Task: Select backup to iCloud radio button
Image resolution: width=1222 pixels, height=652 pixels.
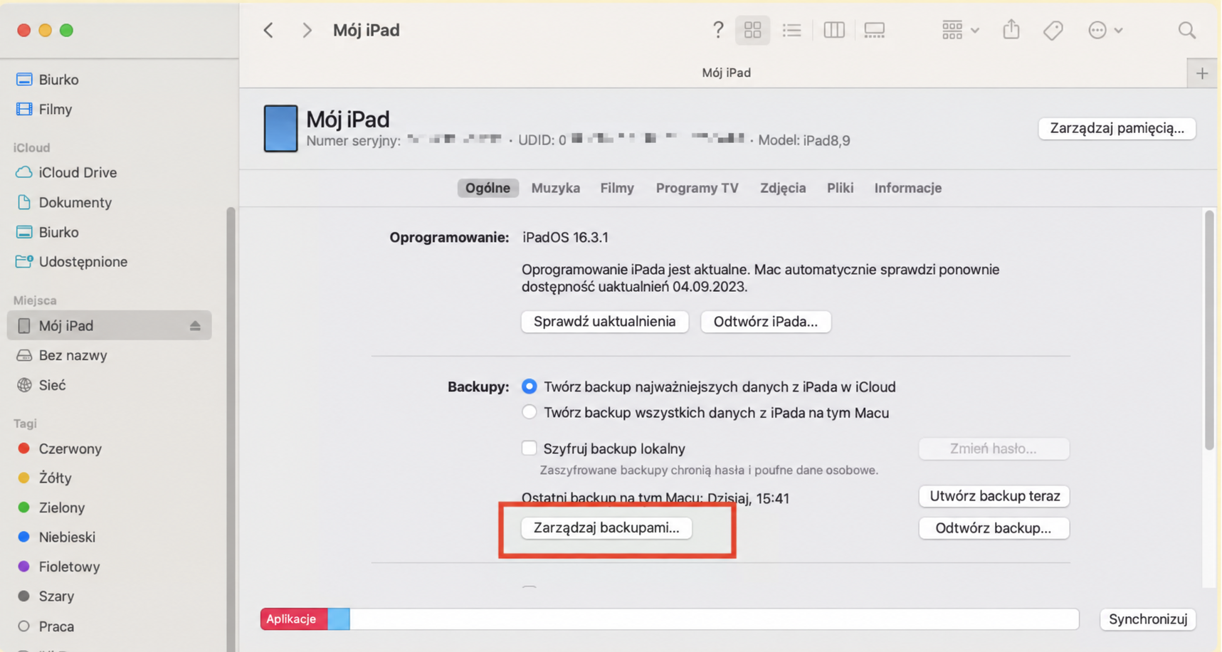Action: tap(529, 387)
